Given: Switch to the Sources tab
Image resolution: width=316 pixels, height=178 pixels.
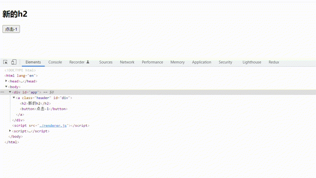Looking at the screenshot, I should (x=106, y=62).
